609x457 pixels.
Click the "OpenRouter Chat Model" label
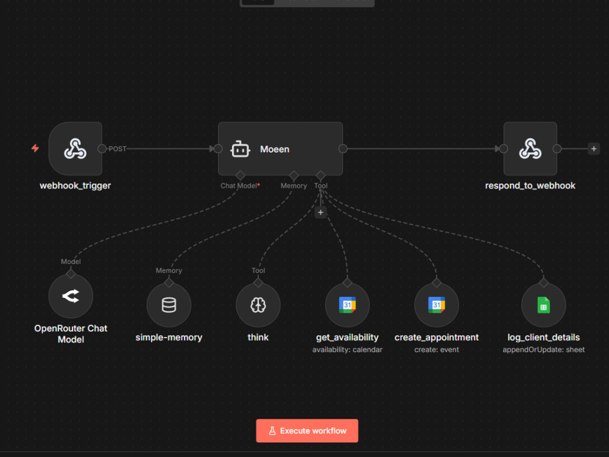tap(71, 334)
